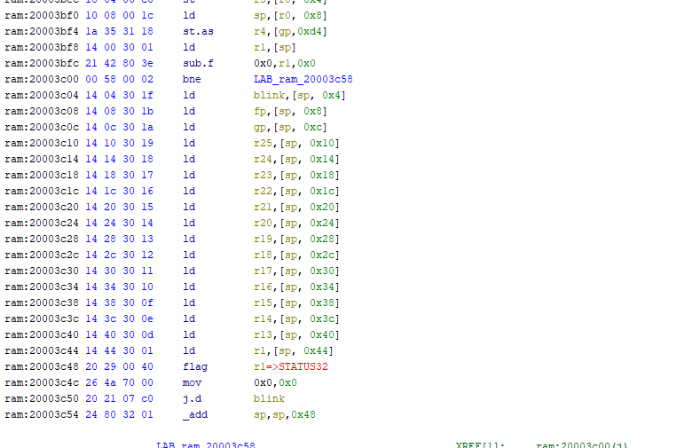The height and width of the screenshot is (448, 700).
Task: Click operand 0x0,r1,0x0
Action: (285, 63)
